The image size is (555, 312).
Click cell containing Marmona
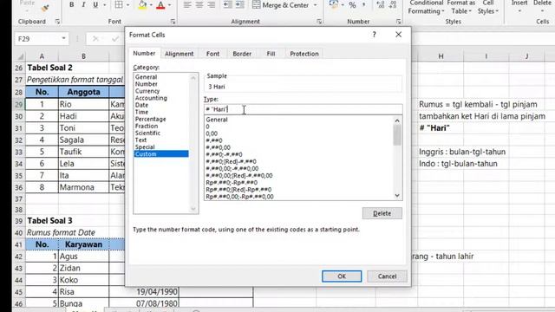click(x=83, y=187)
